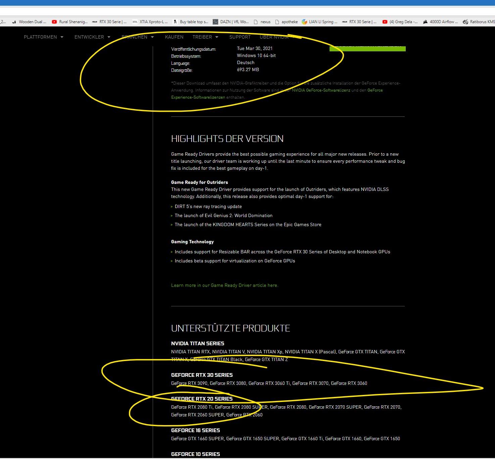Click the Betriebssystem label

tap(186, 56)
